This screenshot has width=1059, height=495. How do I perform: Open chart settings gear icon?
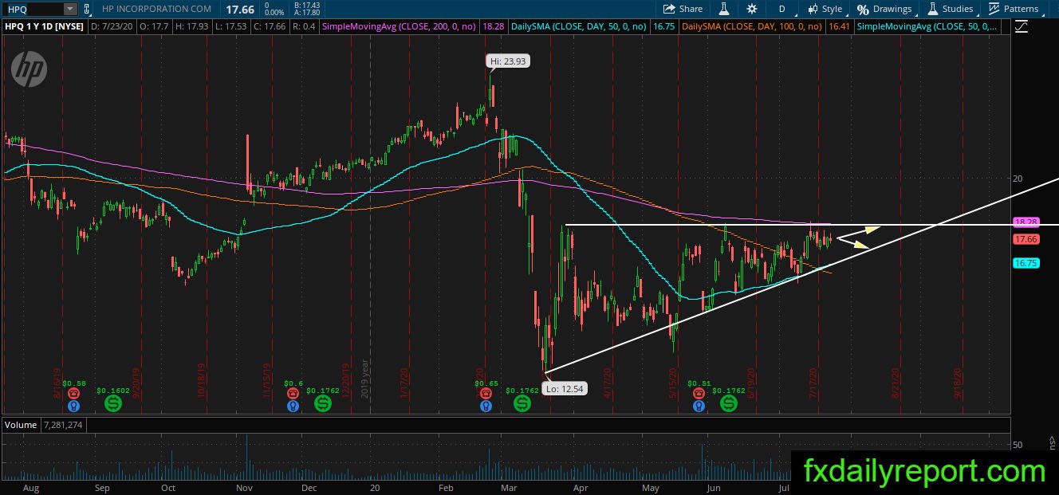point(752,9)
